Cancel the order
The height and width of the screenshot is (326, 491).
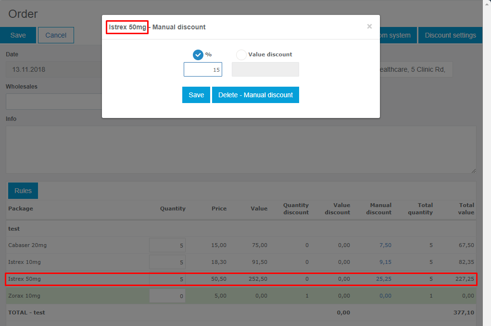point(56,35)
